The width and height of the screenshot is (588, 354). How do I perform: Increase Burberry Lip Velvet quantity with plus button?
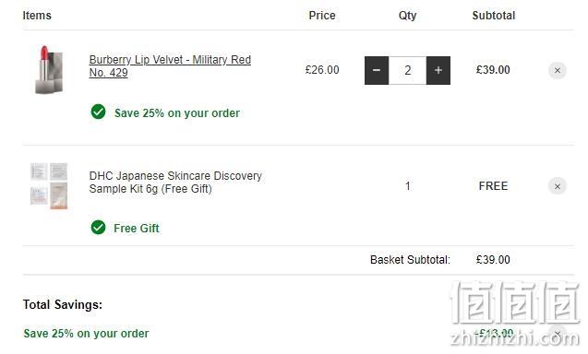pyautogui.click(x=438, y=70)
